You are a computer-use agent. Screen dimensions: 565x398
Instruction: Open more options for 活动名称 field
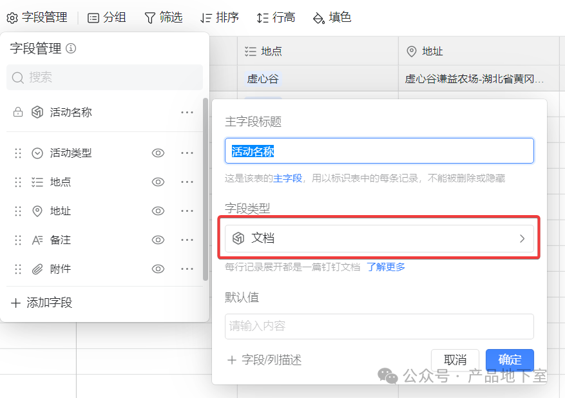point(187,112)
